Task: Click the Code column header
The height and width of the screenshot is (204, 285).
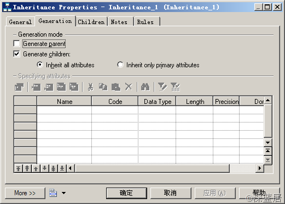Action: pyautogui.click(x=115, y=101)
